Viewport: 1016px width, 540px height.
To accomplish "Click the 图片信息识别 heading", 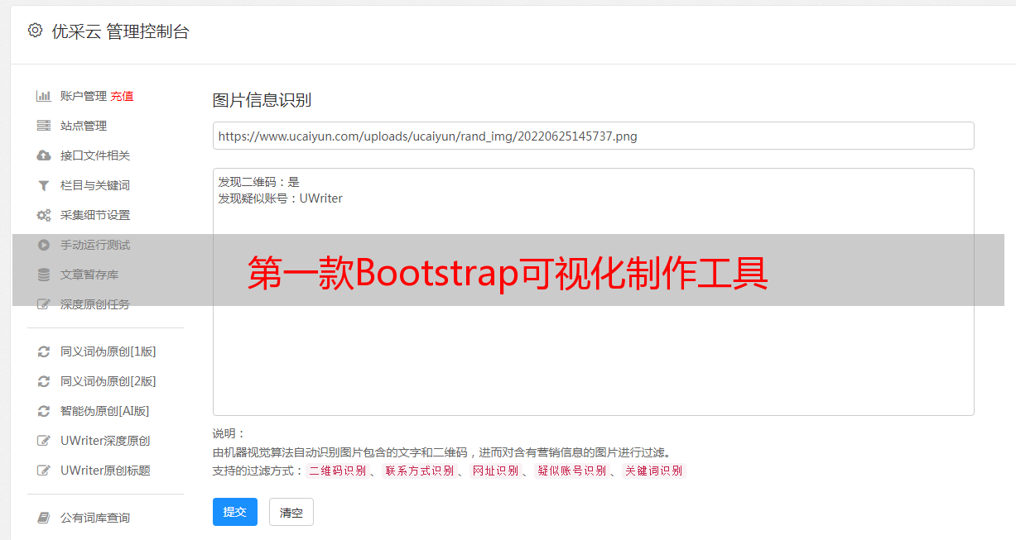I will tap(262, 100).
